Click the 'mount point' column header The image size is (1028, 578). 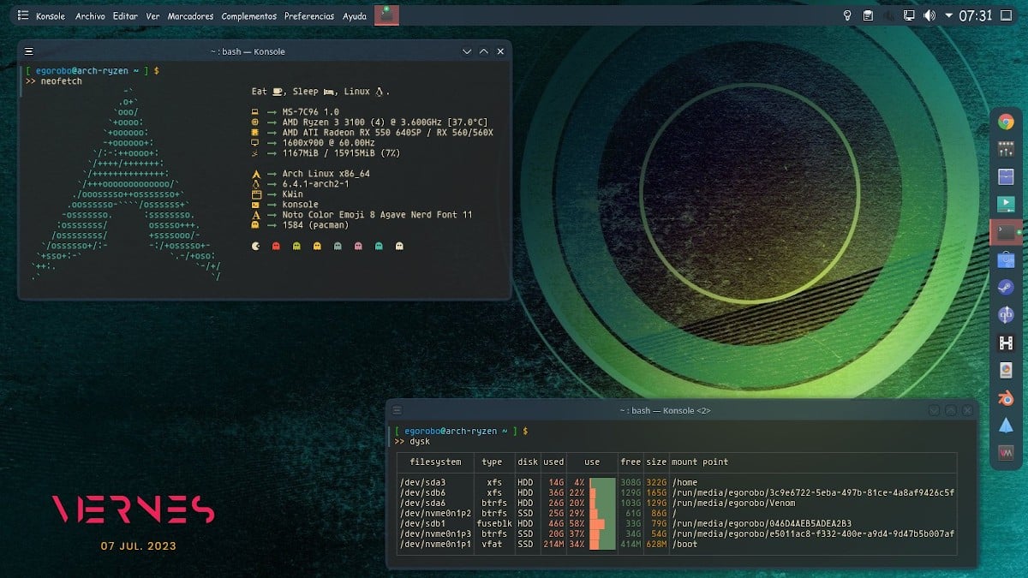[x=700, y=462]
